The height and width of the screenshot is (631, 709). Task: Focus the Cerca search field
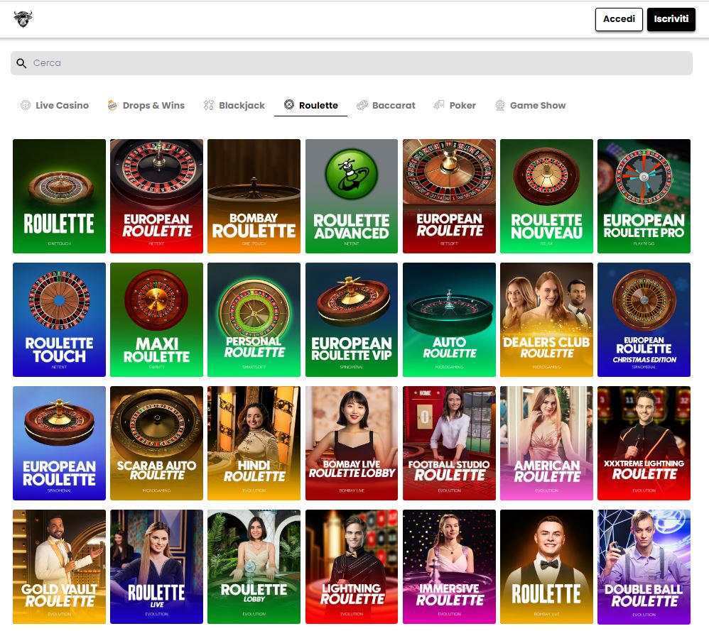click(x=352, y=63)
